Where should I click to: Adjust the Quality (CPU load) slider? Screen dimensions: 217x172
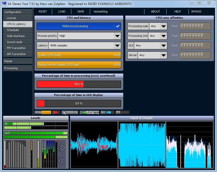pyautogui.click(x=79, y=55)
